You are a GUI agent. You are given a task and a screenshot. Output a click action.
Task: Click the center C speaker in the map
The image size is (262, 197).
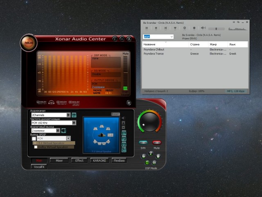tap(102, 126)
